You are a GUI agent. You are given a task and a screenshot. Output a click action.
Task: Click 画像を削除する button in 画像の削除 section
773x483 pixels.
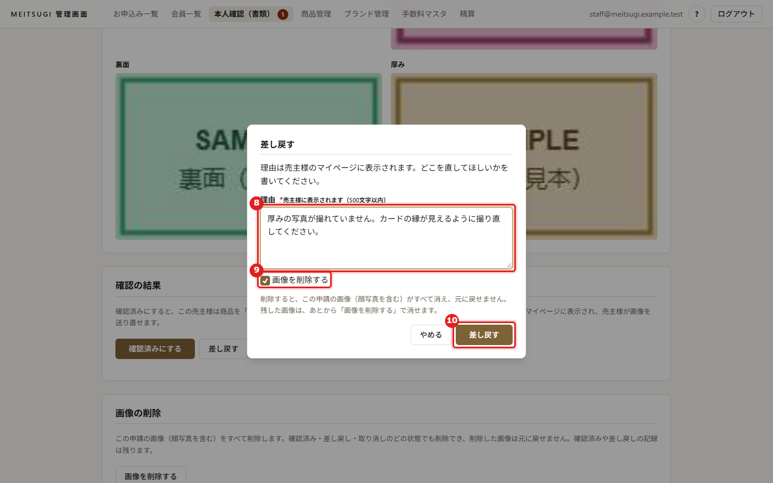(151, 476)
